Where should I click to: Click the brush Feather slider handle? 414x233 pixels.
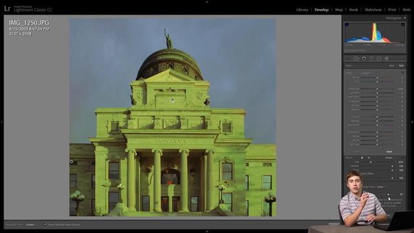(x=392, y=166)
